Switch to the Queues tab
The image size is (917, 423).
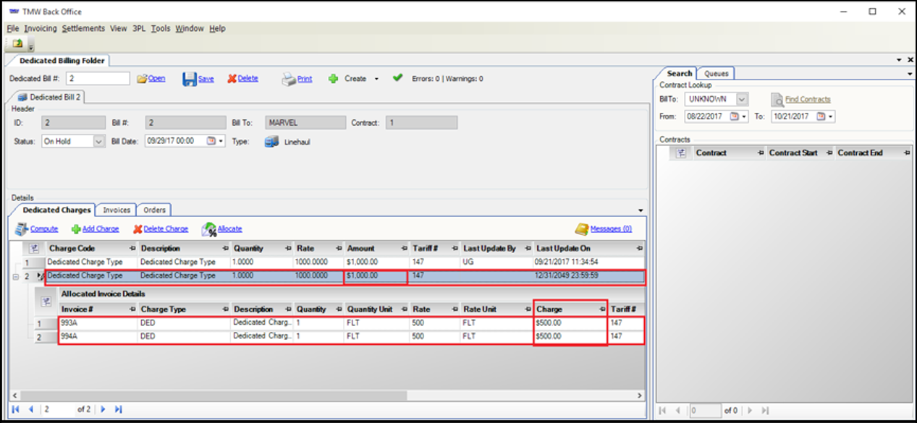click(x=716, y=73)
